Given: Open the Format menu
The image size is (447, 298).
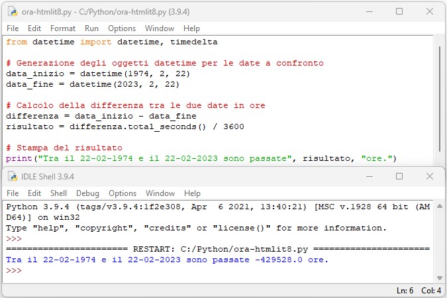Looking at the screenshot, I should (x=63, y=28).
